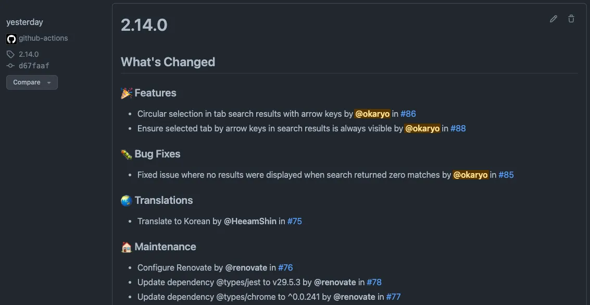
Task: Open the Korean translation pull request #75
Action: (x=295, y=221)
